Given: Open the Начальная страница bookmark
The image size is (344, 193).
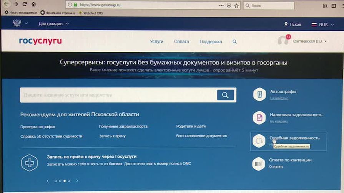Looking at the screenshot, I should point(58,13).
